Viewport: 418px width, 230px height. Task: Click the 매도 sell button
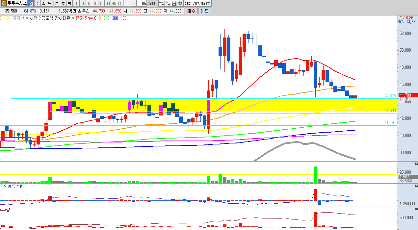coord(204,11)
